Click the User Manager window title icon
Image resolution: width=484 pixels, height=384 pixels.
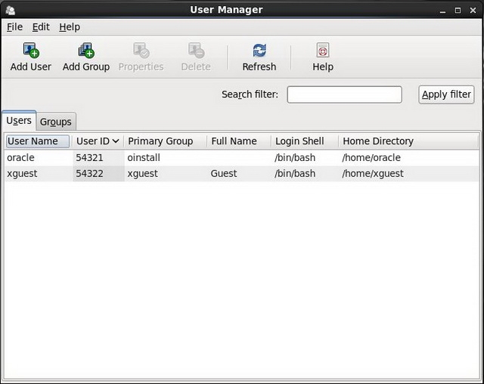tap(10, 10)
